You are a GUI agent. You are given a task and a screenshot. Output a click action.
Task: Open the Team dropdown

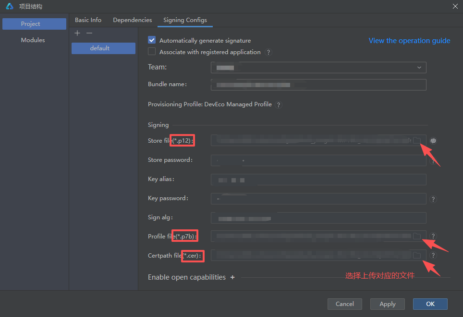tap(318, 68)
